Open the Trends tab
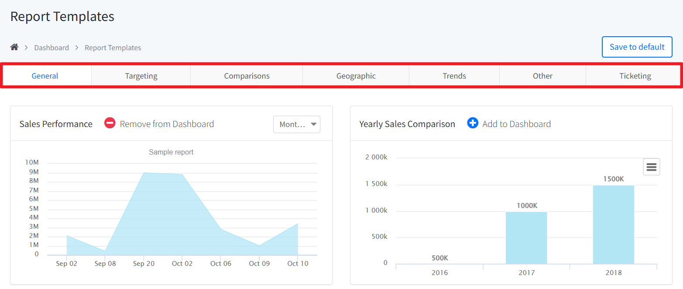 click(x=454, y=76)
